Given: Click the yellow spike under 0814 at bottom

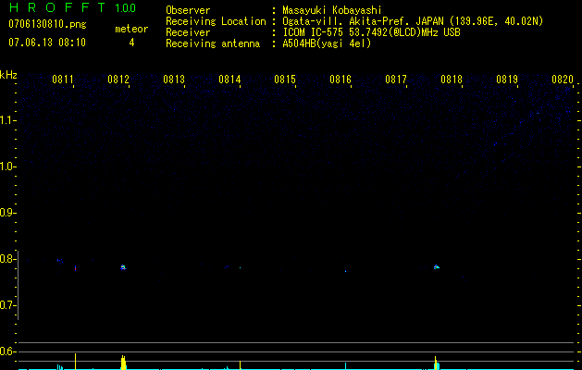Looking at the screenshot, I should point(241,364).
